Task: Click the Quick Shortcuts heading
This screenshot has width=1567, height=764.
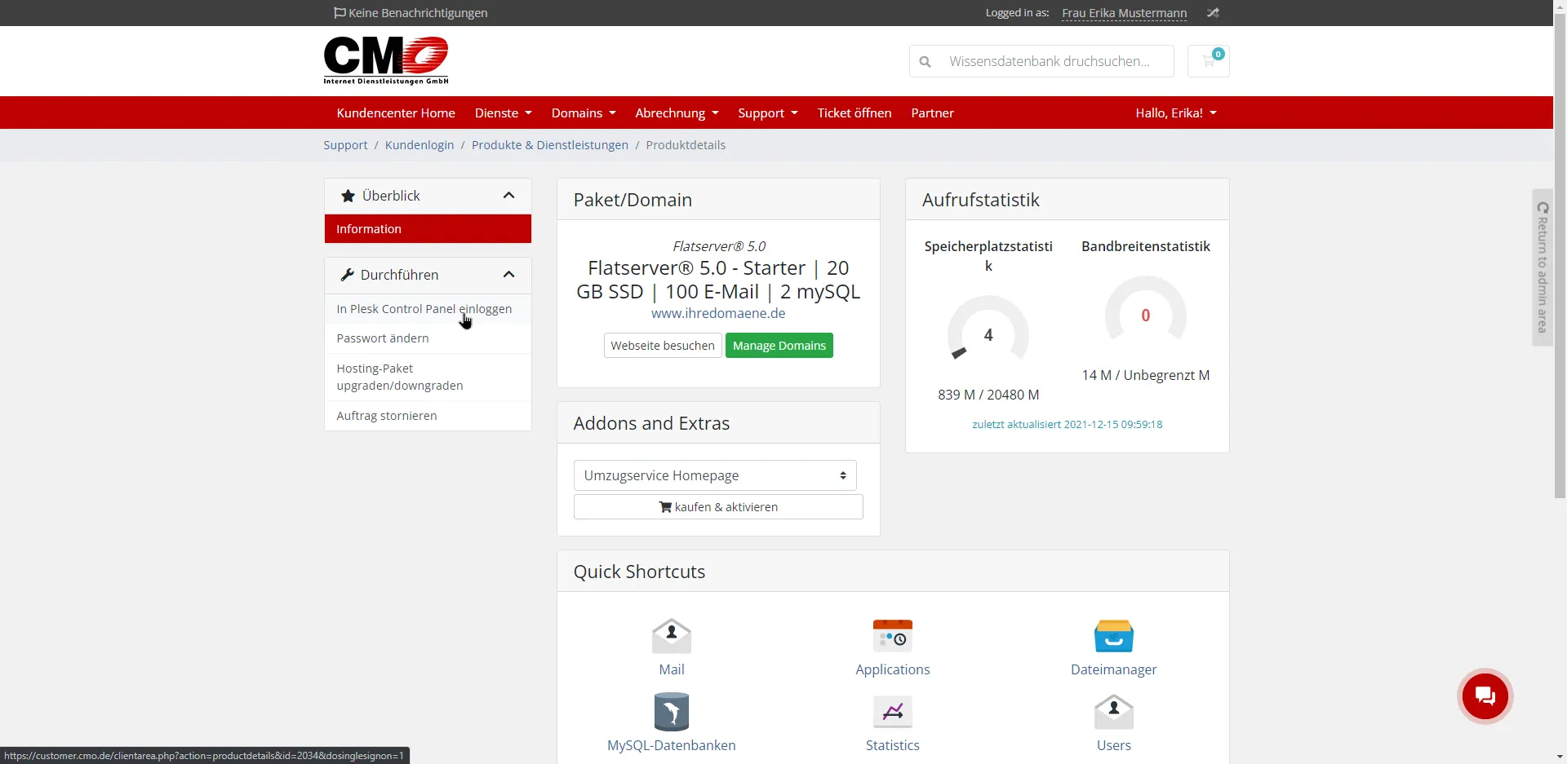Action: (639, 572)
